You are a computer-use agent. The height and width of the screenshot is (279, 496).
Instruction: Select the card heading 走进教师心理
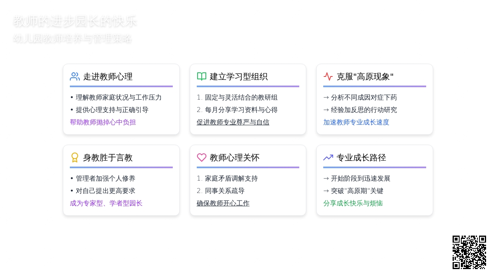[x=108, y=76]
